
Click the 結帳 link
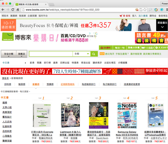click(x=128, y=16)
